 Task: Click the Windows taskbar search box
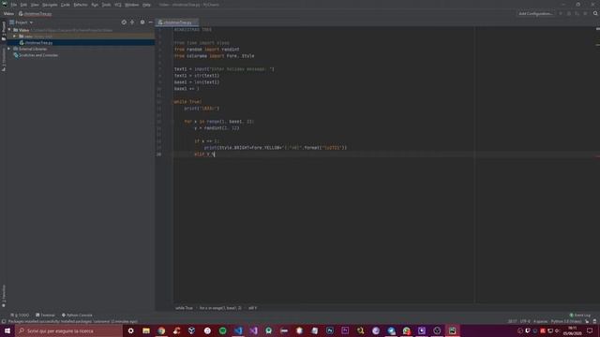pos(68,330)
